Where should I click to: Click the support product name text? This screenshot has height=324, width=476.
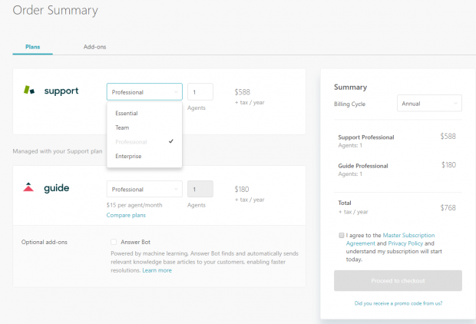coord(61,91)
